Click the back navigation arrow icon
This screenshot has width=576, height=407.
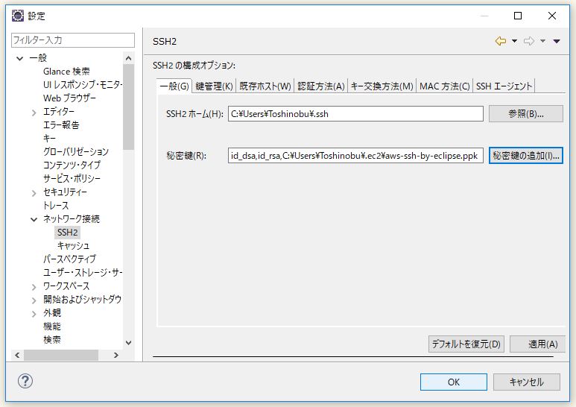point(500,41)
